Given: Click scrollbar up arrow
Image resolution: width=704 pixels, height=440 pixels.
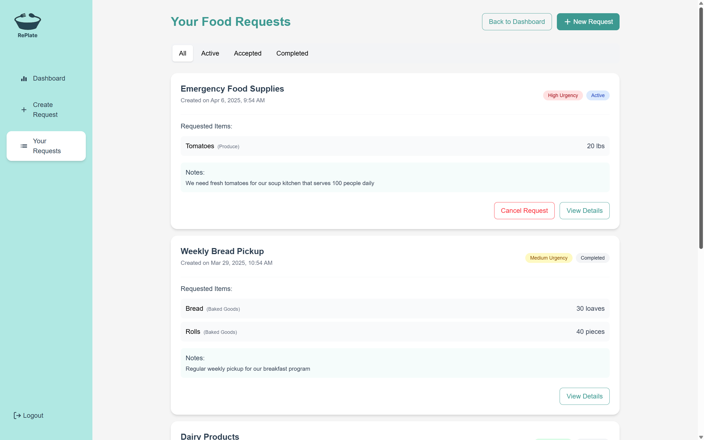Looking at the screenshot, I should point(701,3).
